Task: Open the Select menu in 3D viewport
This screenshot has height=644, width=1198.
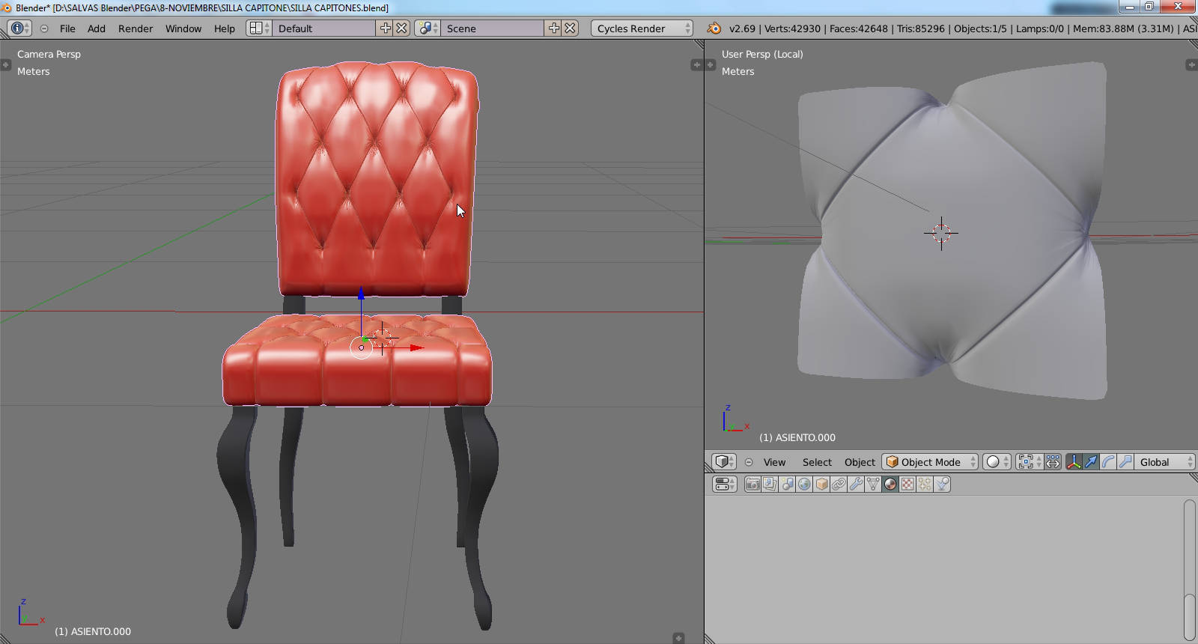Action: 817,462
